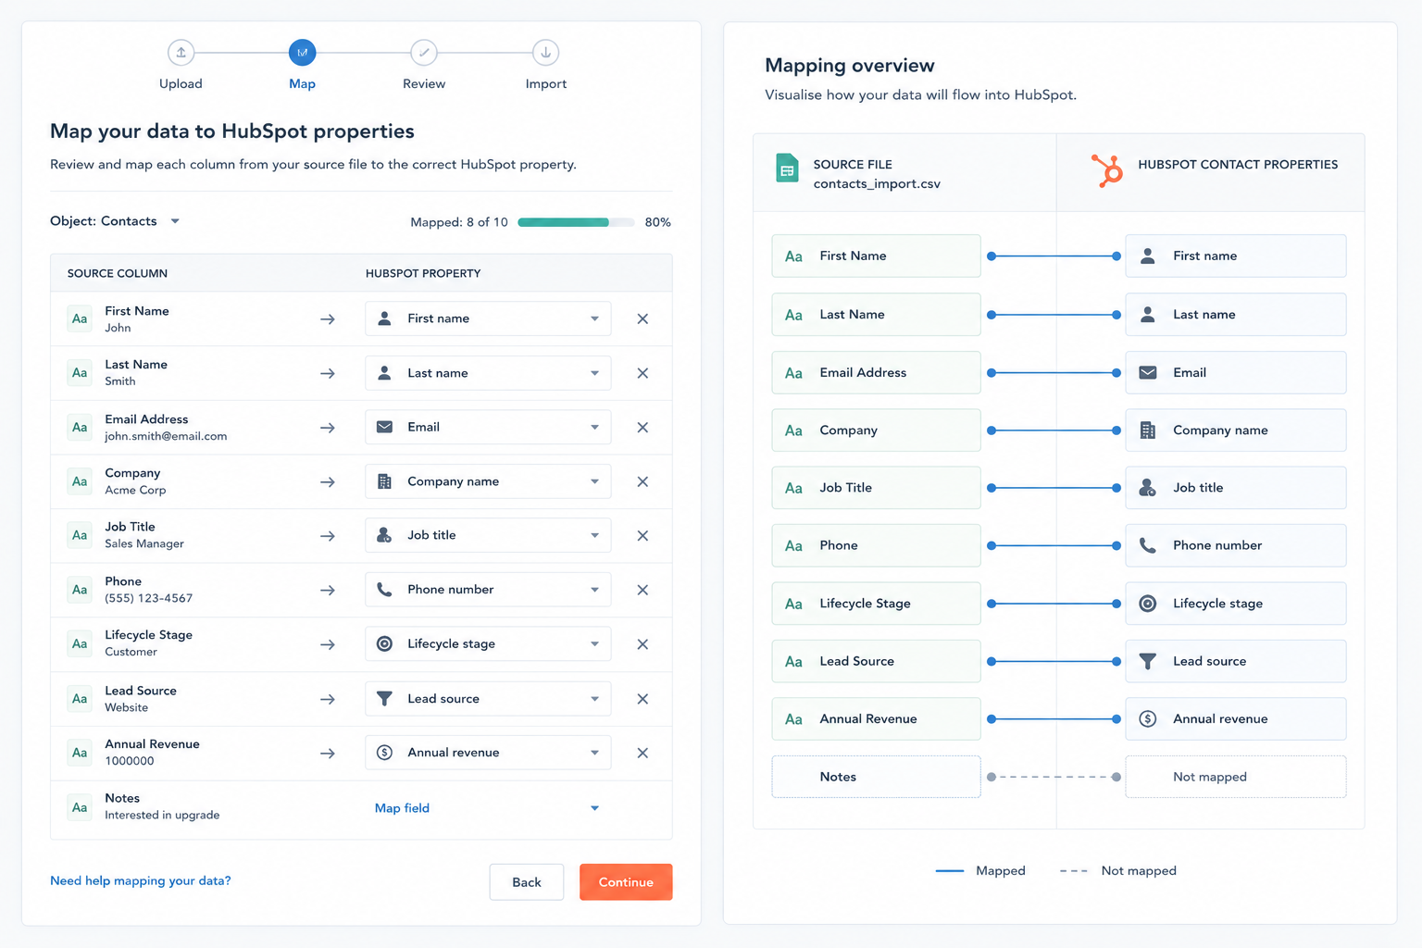Open the Job title property dropdown
The image size is (1422, 948).
click(488, 535)
